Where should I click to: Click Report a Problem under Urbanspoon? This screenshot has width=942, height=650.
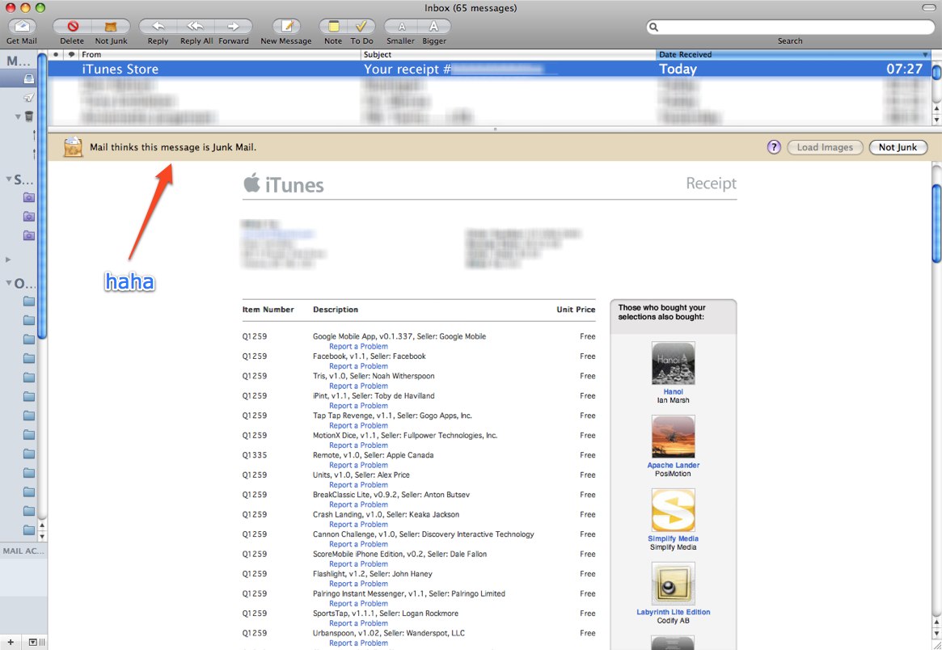[x=358, y=643]
